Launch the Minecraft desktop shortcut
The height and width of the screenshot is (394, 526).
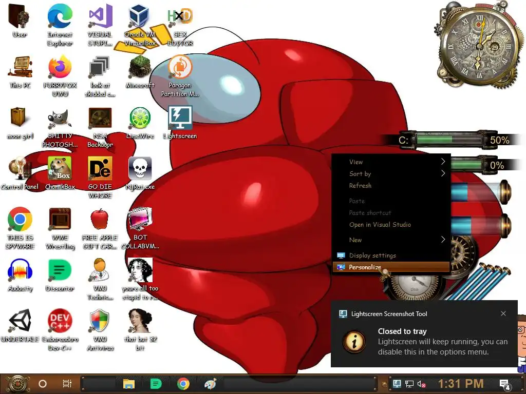click(140, 72)
